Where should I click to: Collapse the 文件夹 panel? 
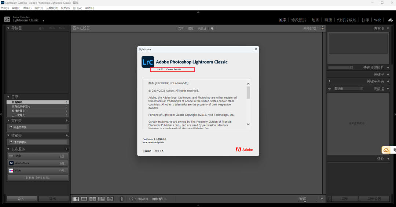8,121
